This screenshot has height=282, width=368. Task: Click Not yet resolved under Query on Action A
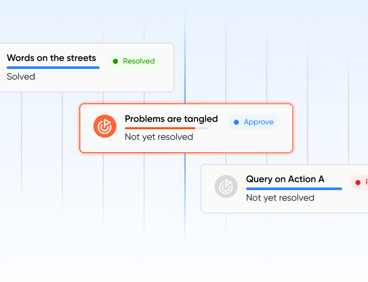(x=280, y=197)
